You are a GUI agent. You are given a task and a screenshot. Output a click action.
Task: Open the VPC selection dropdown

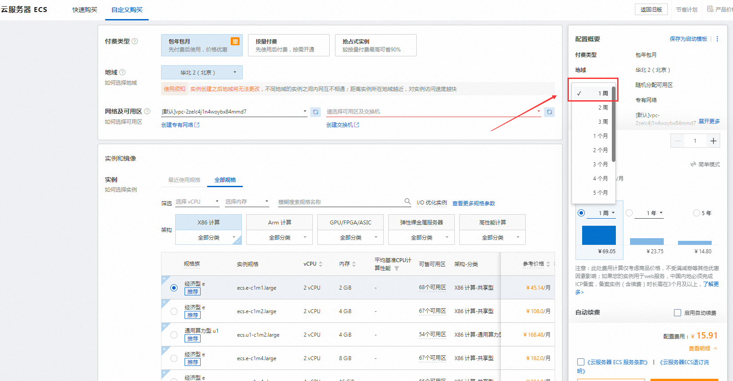point(234,112)
